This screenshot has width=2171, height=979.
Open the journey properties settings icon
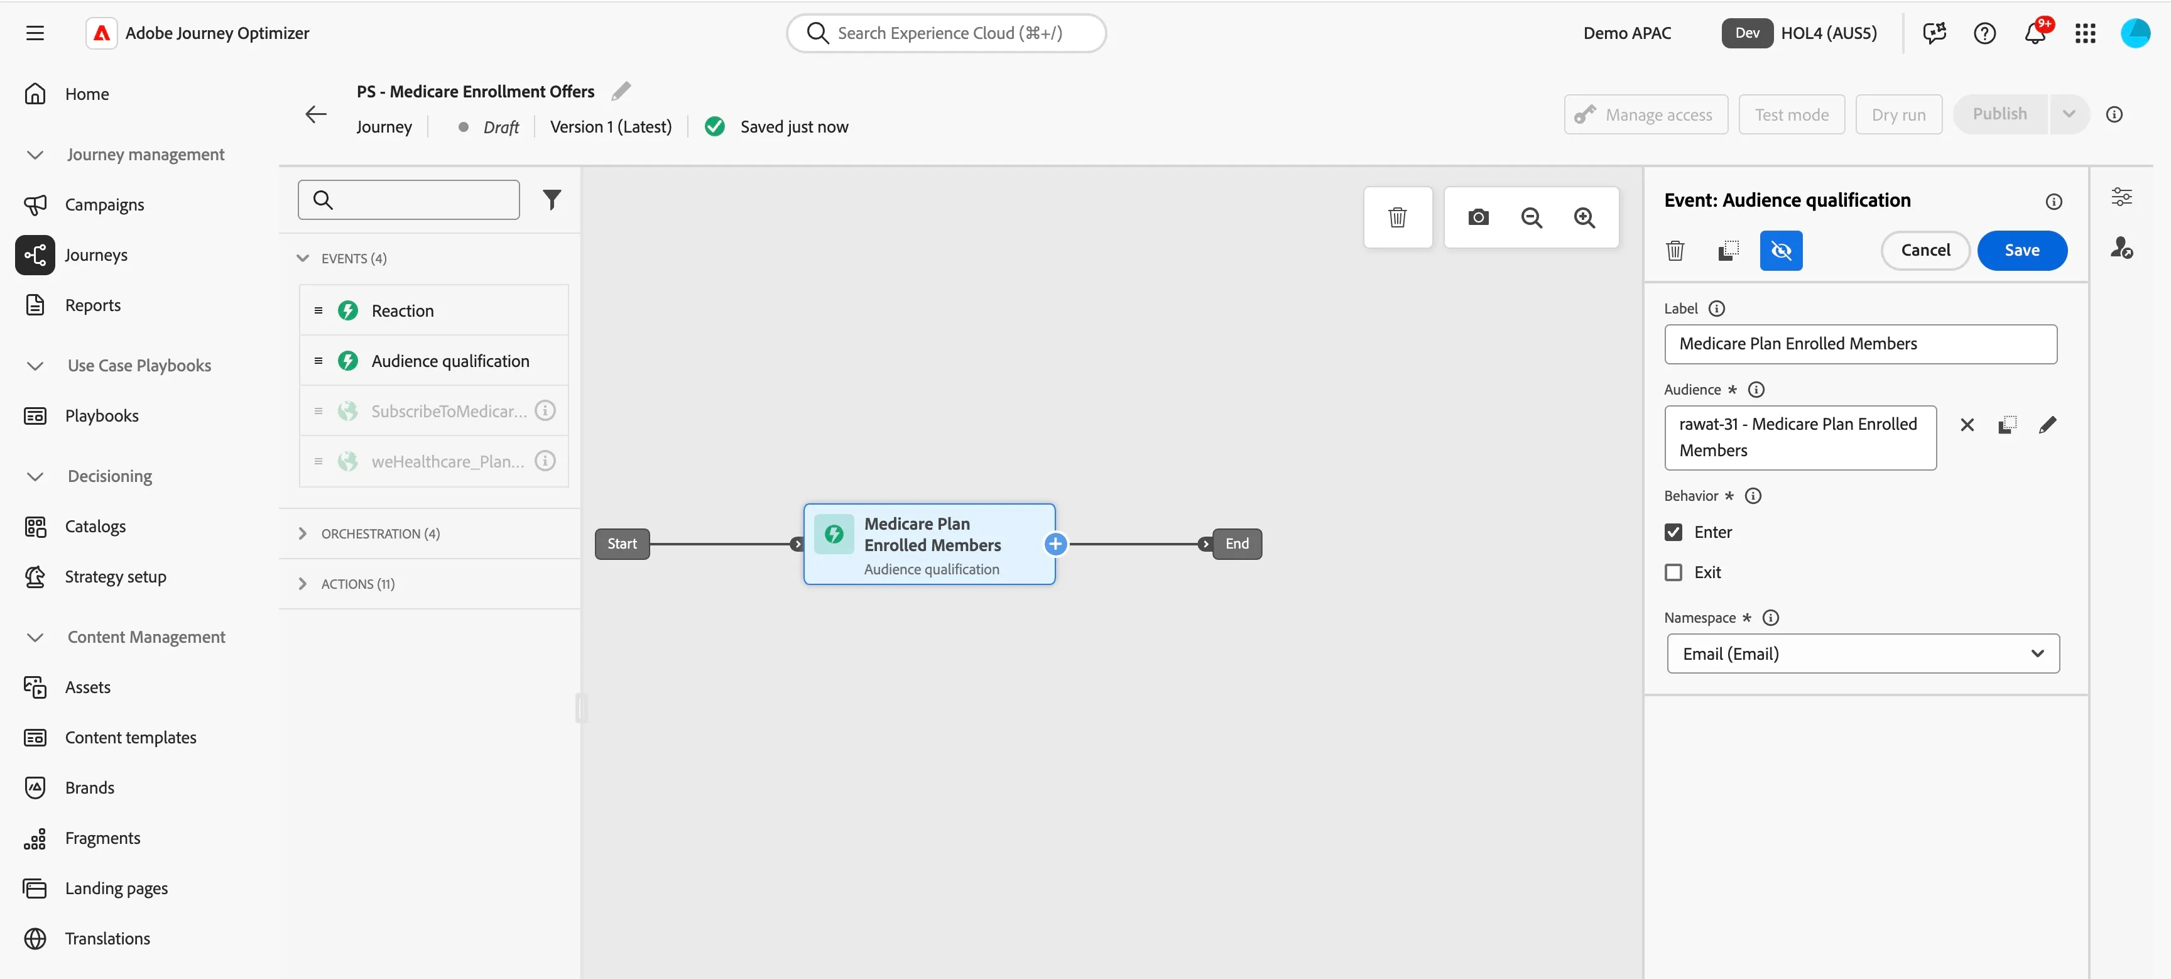click(2121, 197)
